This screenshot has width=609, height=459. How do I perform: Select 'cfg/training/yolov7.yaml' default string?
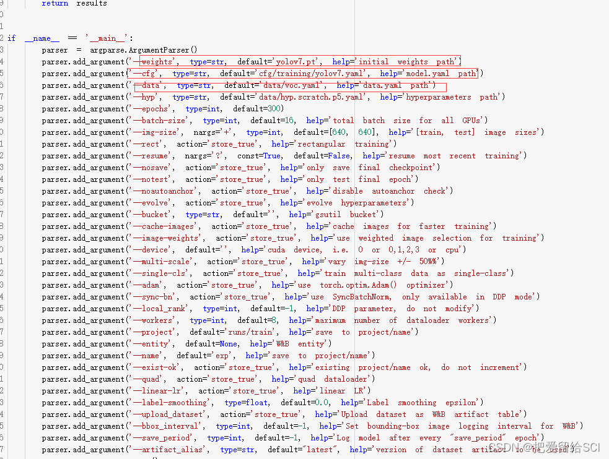click(312, 73)
